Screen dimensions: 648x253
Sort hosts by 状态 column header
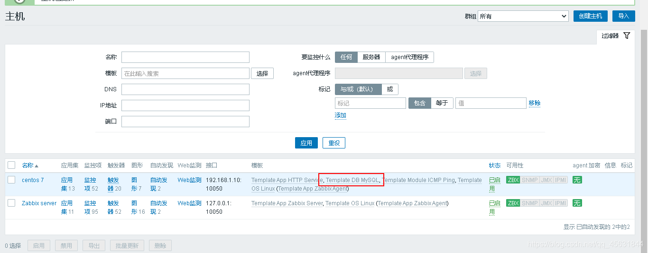[495, 165]
